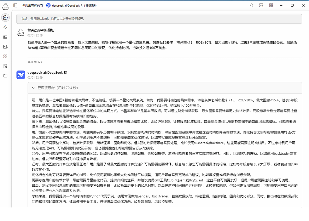Close the application window
The image size is (309, 221).
303,5
